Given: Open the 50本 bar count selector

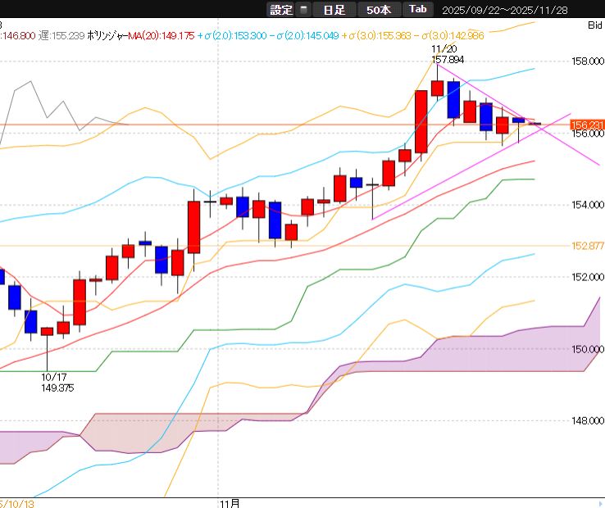Looking at the screenshot, I should (379, 10).
